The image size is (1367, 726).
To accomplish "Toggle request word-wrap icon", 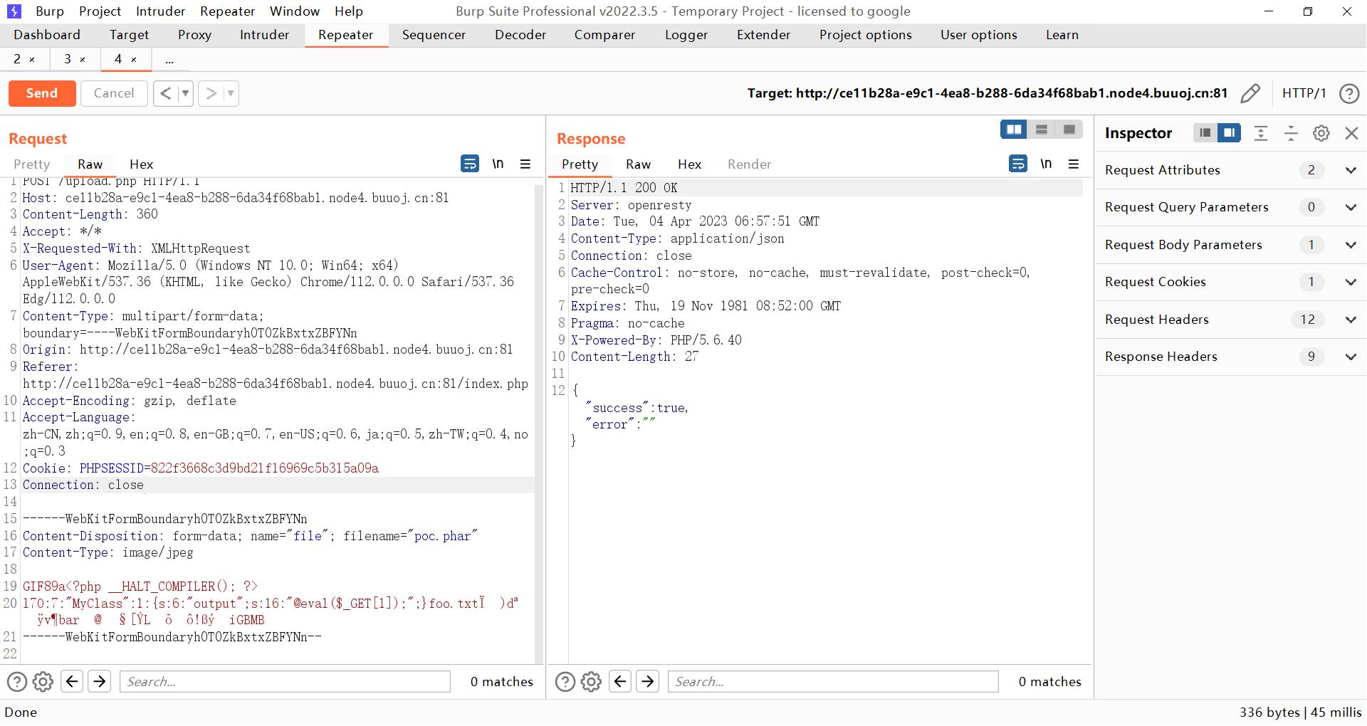I will 470,164.
